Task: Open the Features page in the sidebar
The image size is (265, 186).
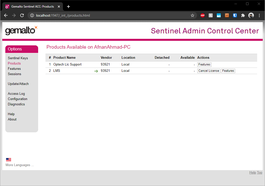Action: tap(14, 69)
